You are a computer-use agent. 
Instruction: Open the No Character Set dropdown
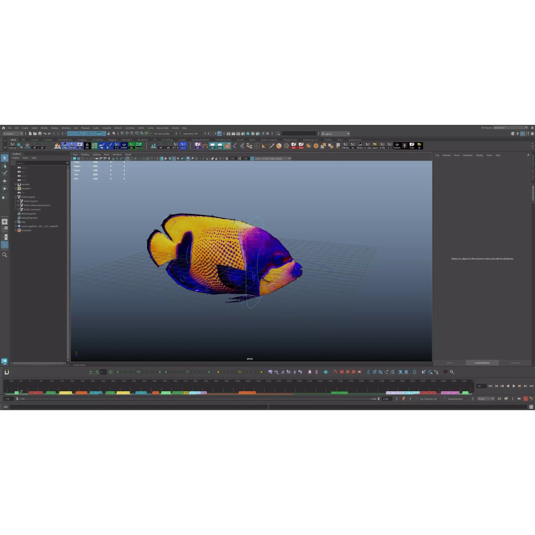[x=428, y=398]
